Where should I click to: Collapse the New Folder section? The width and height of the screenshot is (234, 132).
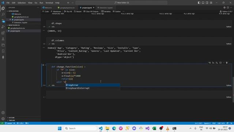23,25
